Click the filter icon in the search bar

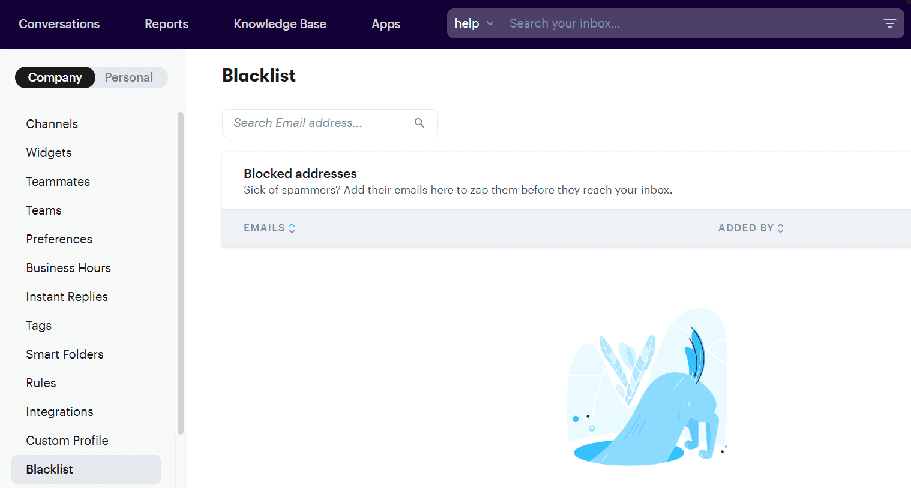pos(889,23)
